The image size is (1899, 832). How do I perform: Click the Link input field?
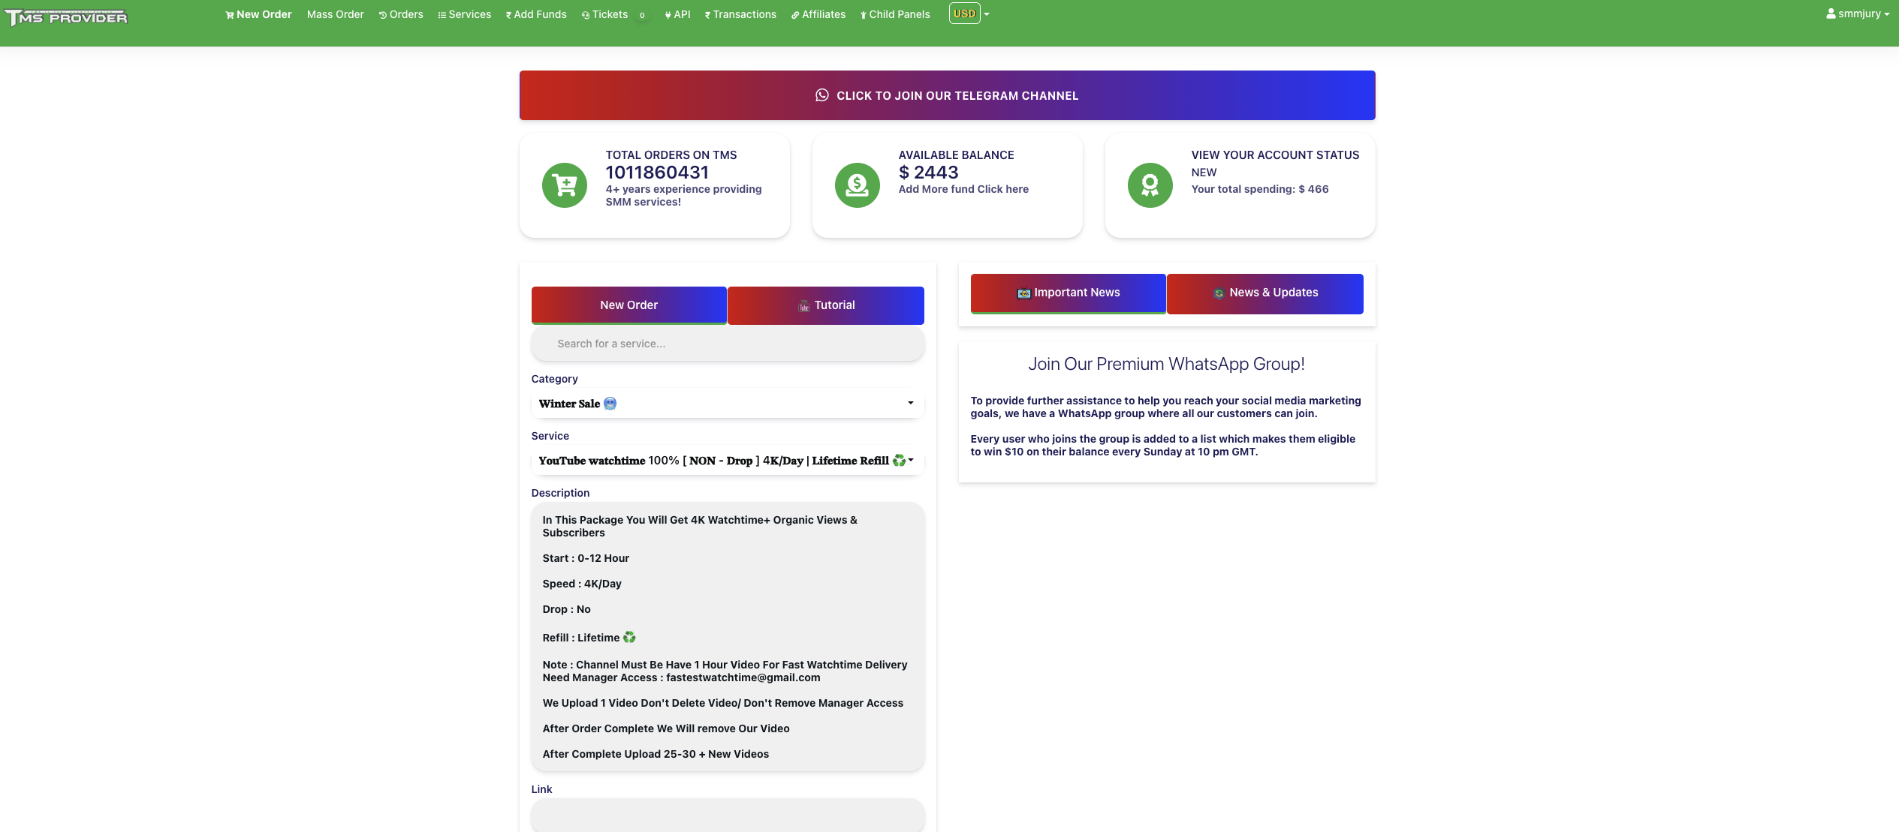(x=727, y=815)
